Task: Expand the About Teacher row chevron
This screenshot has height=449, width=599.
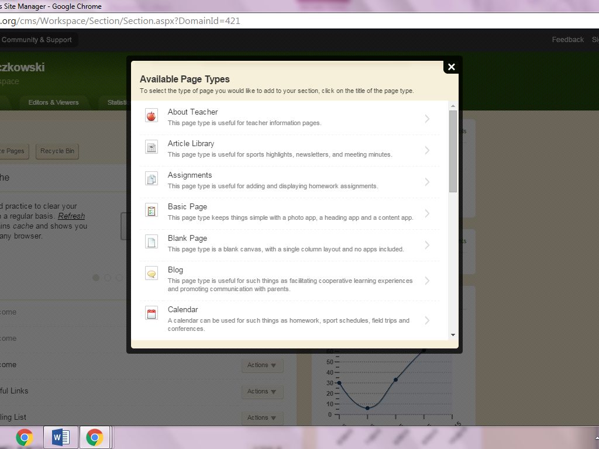Action: (x=427, y=119)
